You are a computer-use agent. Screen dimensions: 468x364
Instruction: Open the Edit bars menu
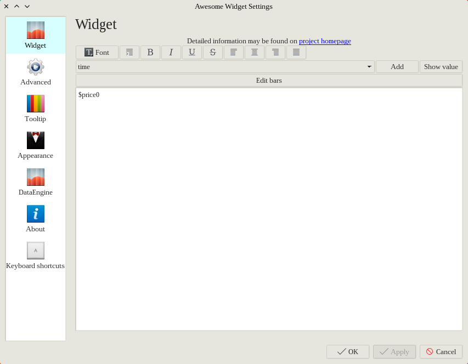(x=269, y=81)
